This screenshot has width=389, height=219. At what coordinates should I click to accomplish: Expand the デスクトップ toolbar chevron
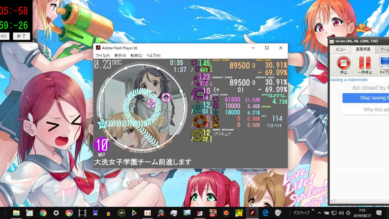tap(313, 210)
